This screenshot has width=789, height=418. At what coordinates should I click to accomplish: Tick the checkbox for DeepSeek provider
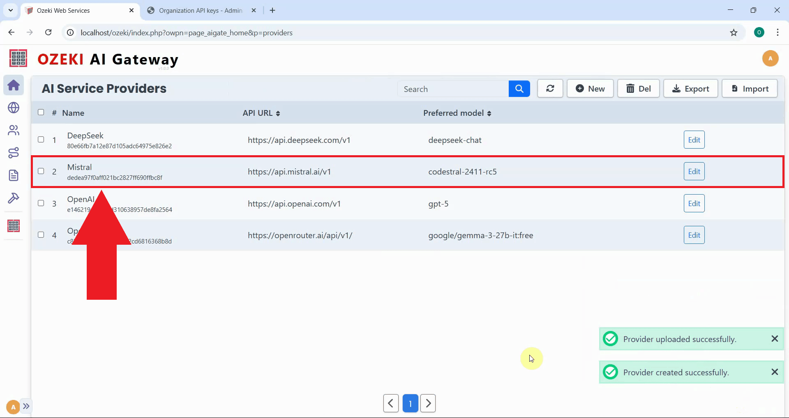pos(41,140)
